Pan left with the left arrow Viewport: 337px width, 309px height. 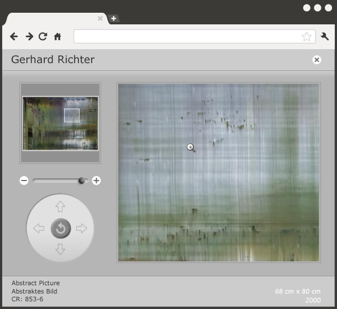click(x=39, y=228)
